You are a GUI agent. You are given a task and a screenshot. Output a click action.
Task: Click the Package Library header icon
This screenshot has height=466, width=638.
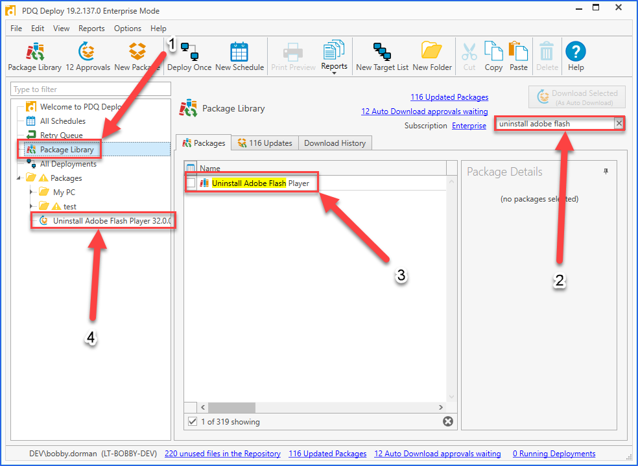tap(189, 108)
